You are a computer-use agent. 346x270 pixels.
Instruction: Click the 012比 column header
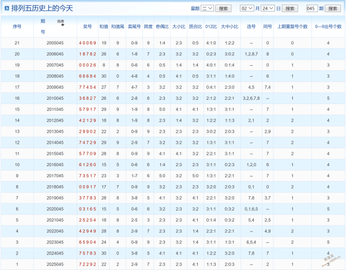click(x=211, y=27)
